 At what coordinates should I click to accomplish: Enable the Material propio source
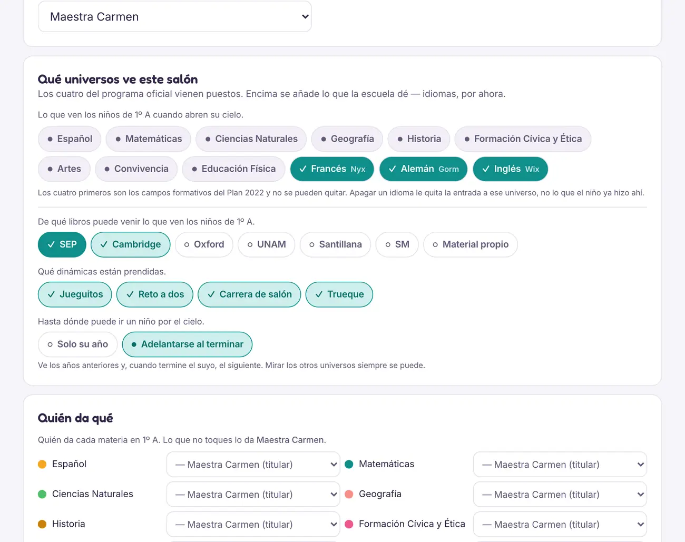[x=471, y=244]
